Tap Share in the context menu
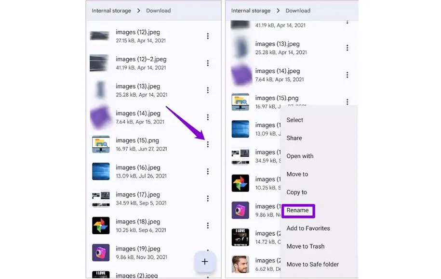Screen dimensions: 441x279 [294, 138]
